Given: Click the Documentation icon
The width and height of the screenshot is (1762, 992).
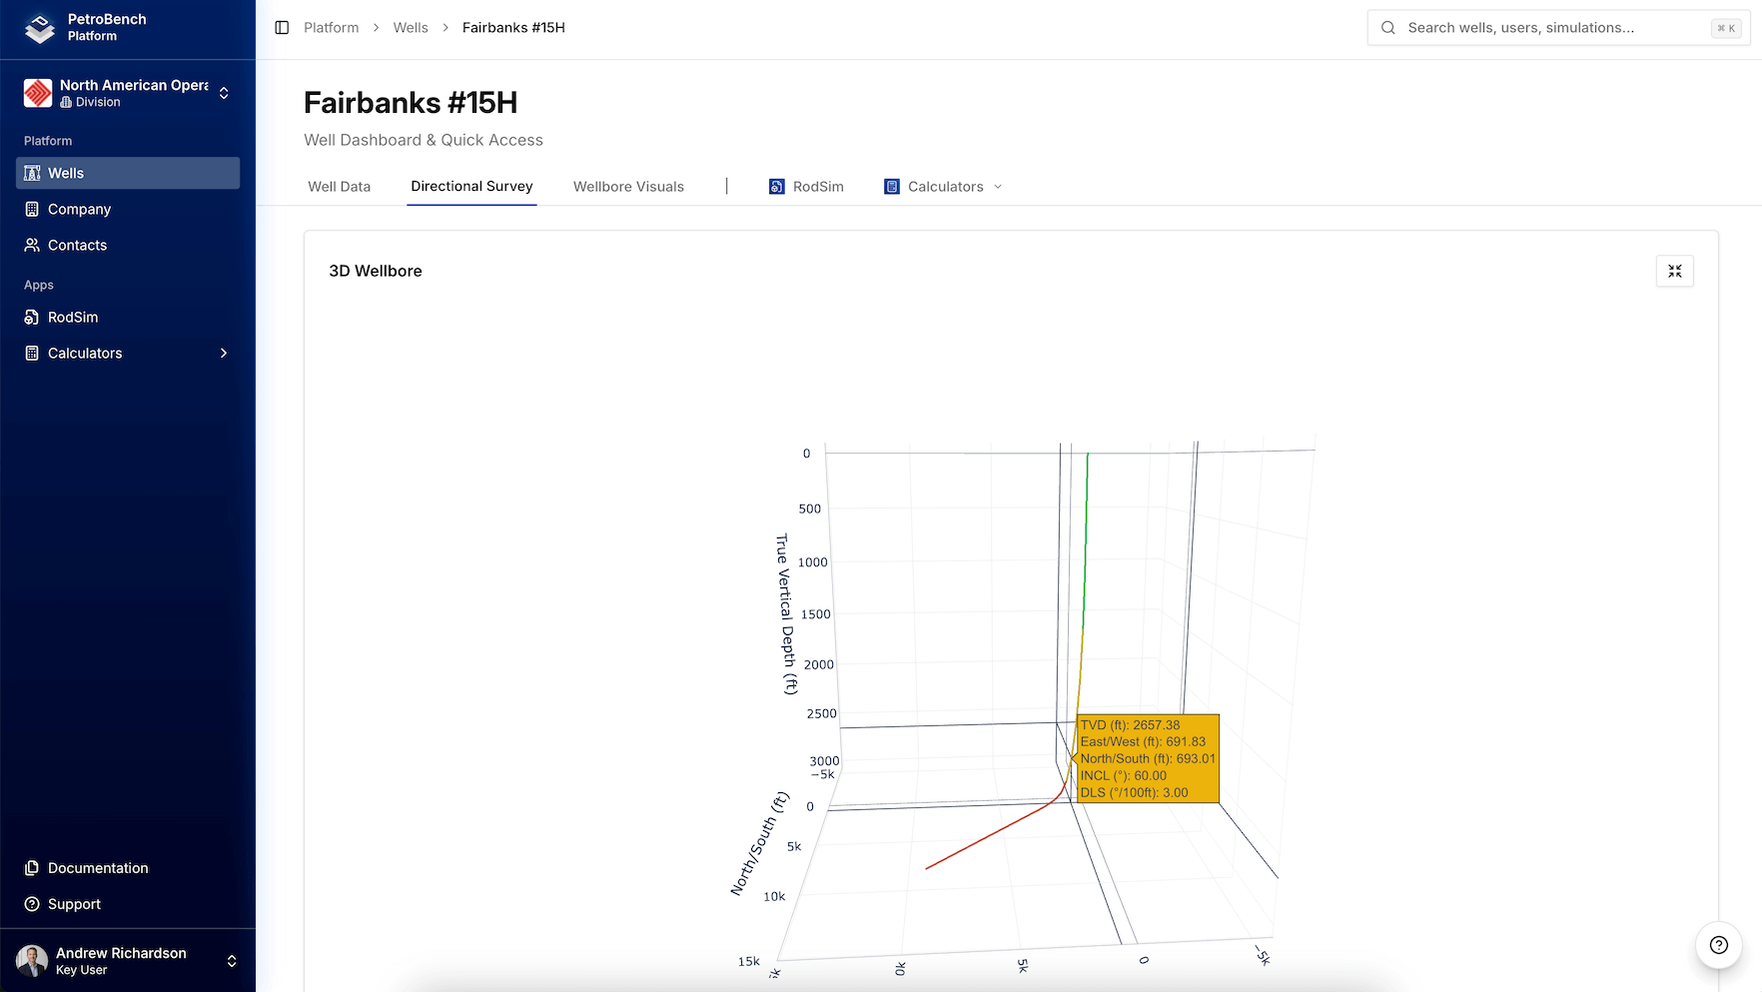Looking at the screenshot, I should pyautogui.click(x=31, y=867).
